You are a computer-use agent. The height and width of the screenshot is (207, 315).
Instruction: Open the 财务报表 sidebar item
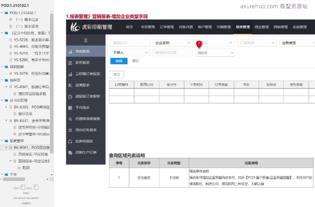click(x=86, y=63)
